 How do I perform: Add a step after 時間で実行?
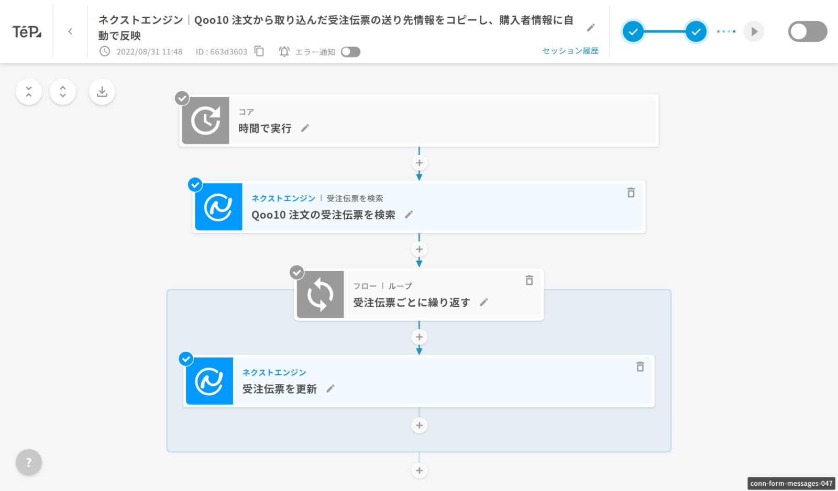(419, 163)
